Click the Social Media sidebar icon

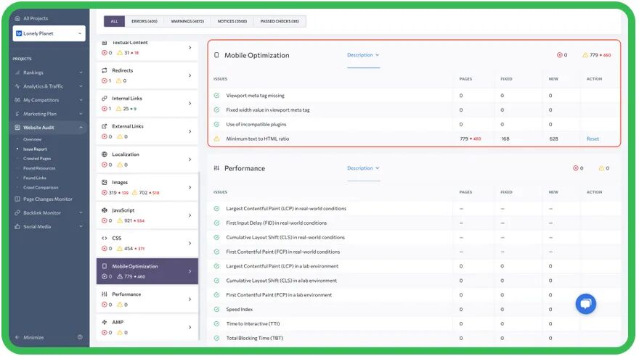click(17, 227)
